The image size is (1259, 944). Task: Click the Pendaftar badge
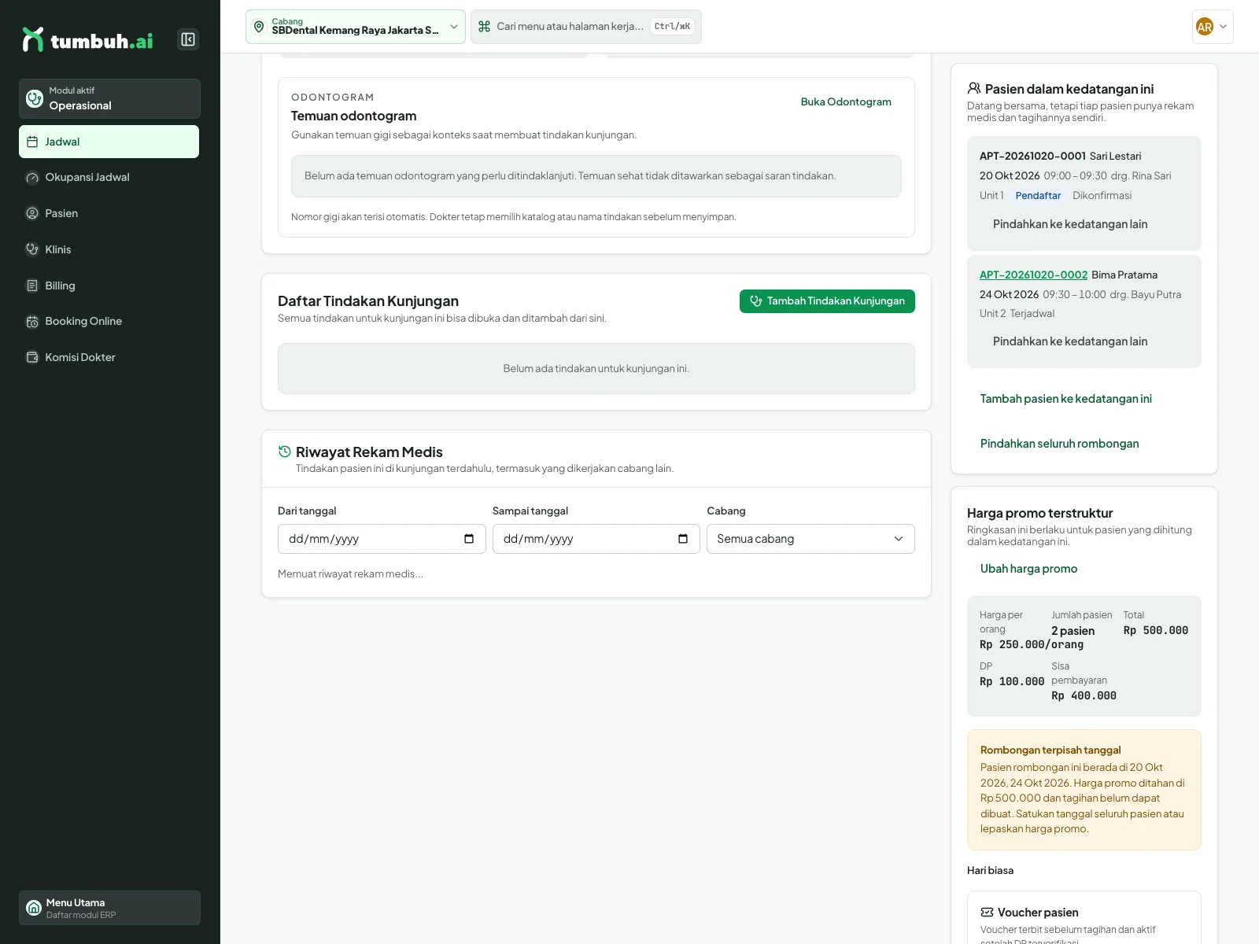click(1038, 196)
